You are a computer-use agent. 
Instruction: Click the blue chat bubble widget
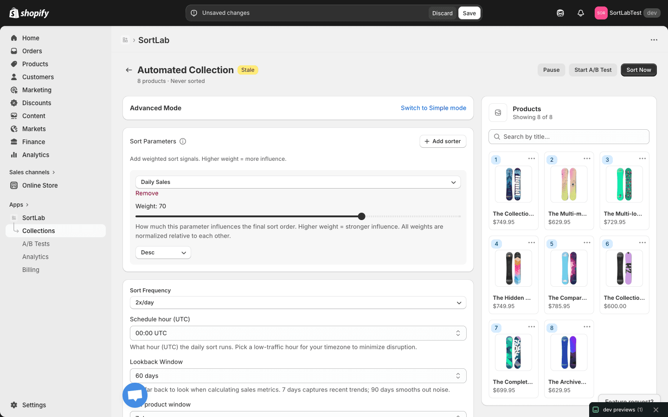tap(135, 395)
